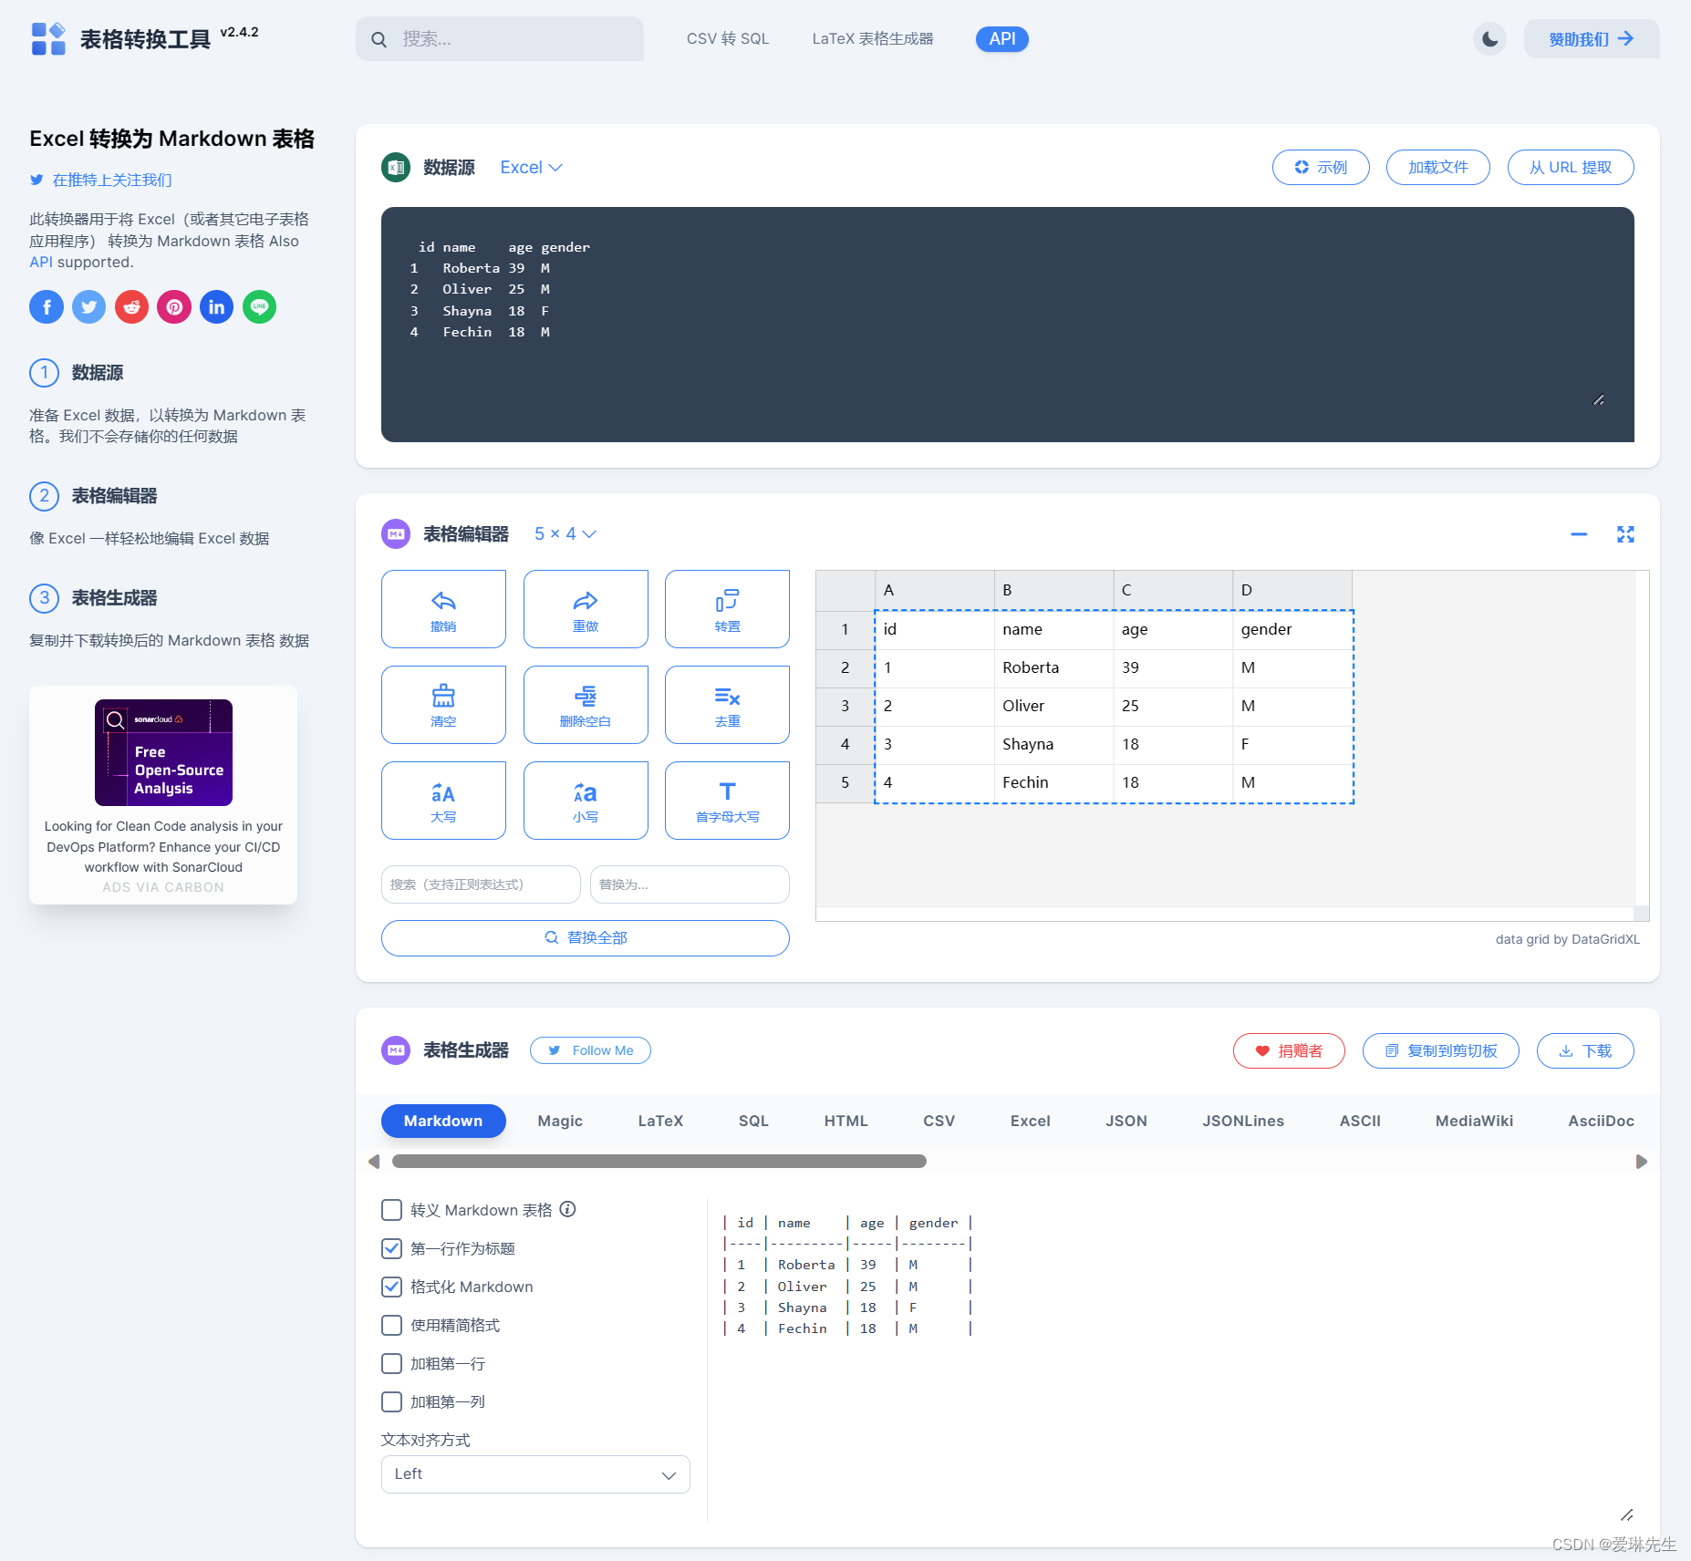
Task: Click the 赞助我们 sponsor button
Action: pyautogui.click(x=1592, y=39)
